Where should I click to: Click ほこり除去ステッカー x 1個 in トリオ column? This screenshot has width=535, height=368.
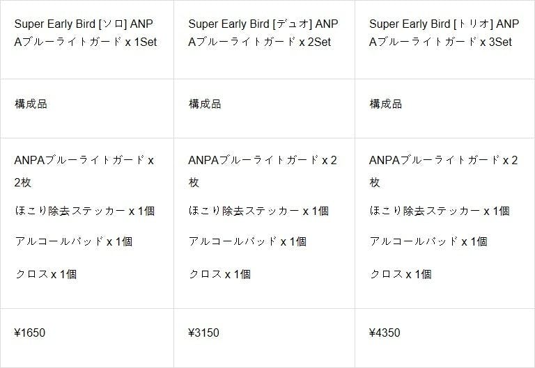tap(439, 211)
